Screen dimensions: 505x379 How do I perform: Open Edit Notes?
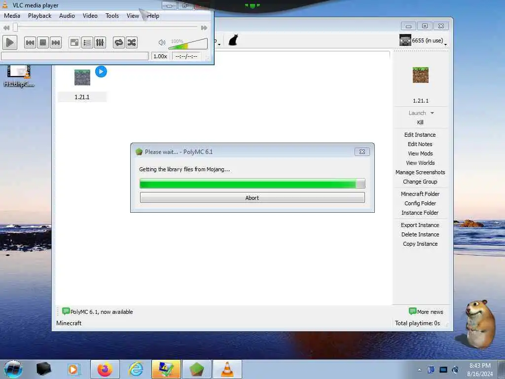coord(420,144)
